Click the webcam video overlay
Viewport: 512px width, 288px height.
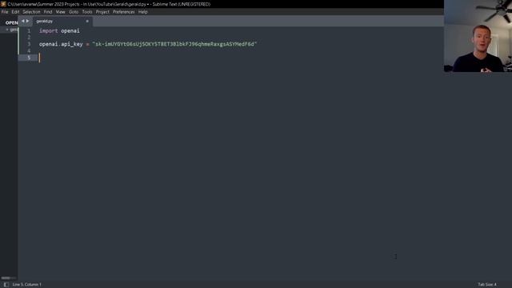coord(478,36)
